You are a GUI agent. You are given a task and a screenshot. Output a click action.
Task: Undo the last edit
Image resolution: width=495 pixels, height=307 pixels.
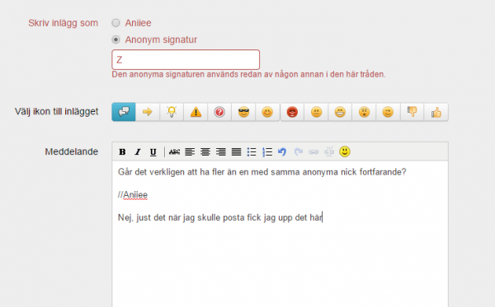282,152
